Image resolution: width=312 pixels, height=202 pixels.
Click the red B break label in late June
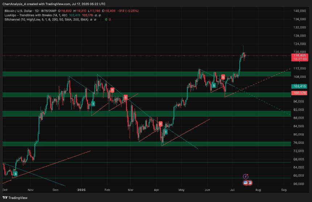(223, 77)
